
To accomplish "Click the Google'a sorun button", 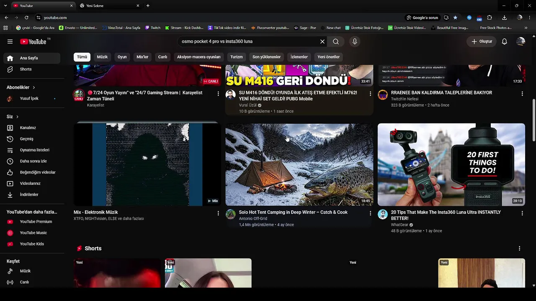I will tap(422, 18).
